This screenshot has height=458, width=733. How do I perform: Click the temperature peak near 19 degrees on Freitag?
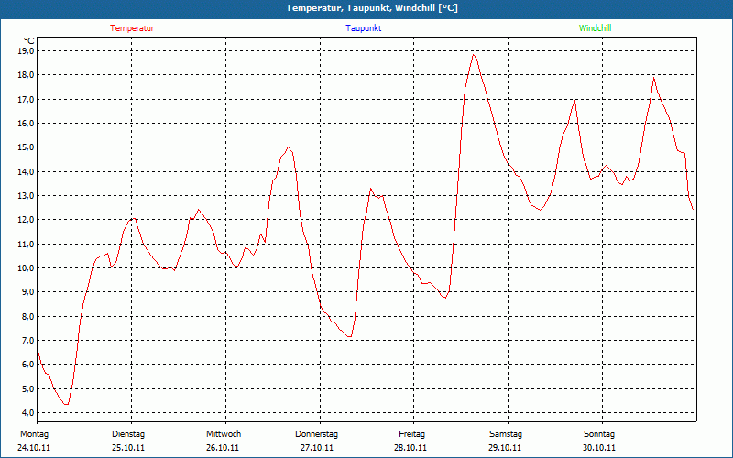point(474,55)
